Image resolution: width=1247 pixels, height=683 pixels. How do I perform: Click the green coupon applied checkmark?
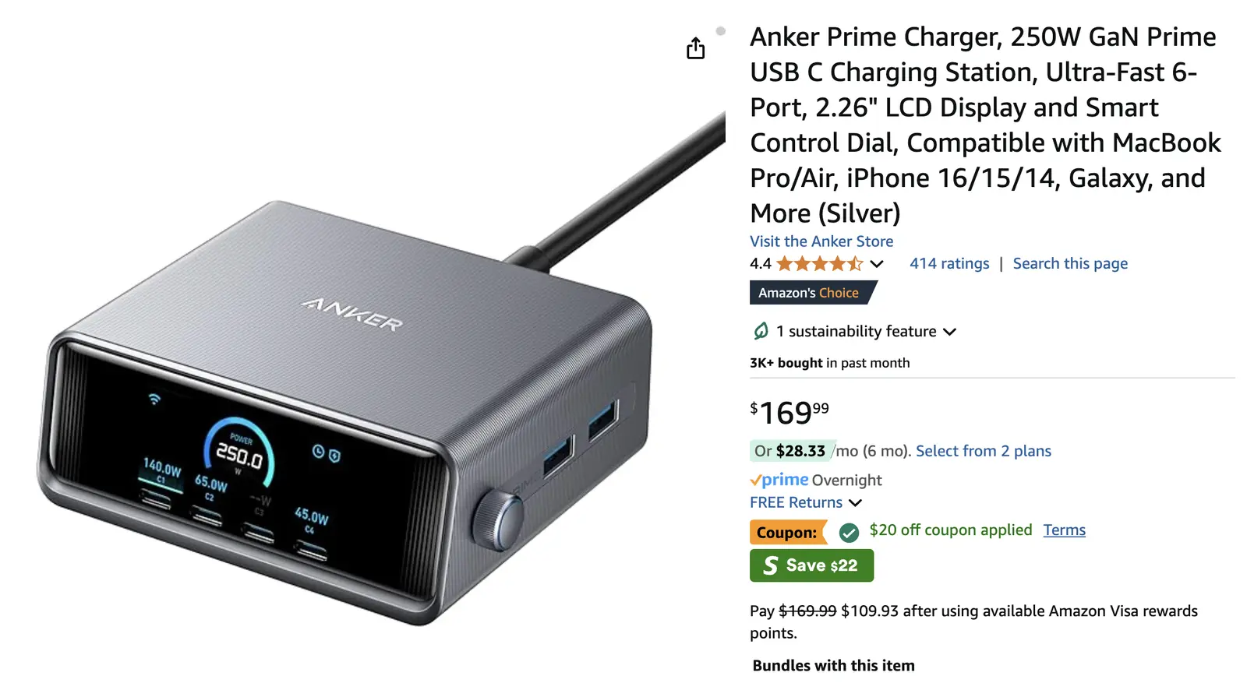click(849, 532)
